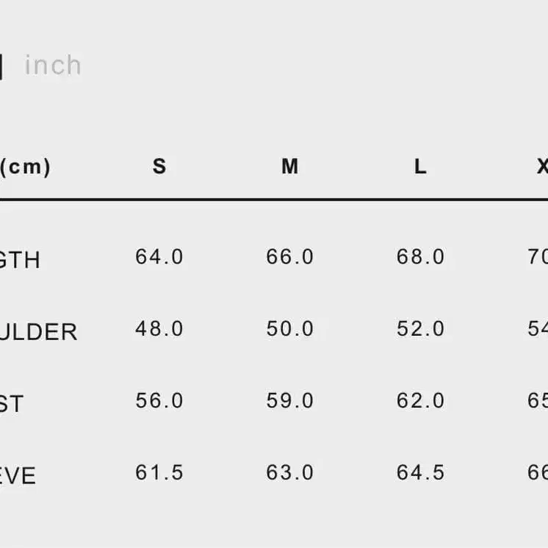Click the 64.0 length value for S
Screen dimensions: 548x548
[x=159, y=257]
